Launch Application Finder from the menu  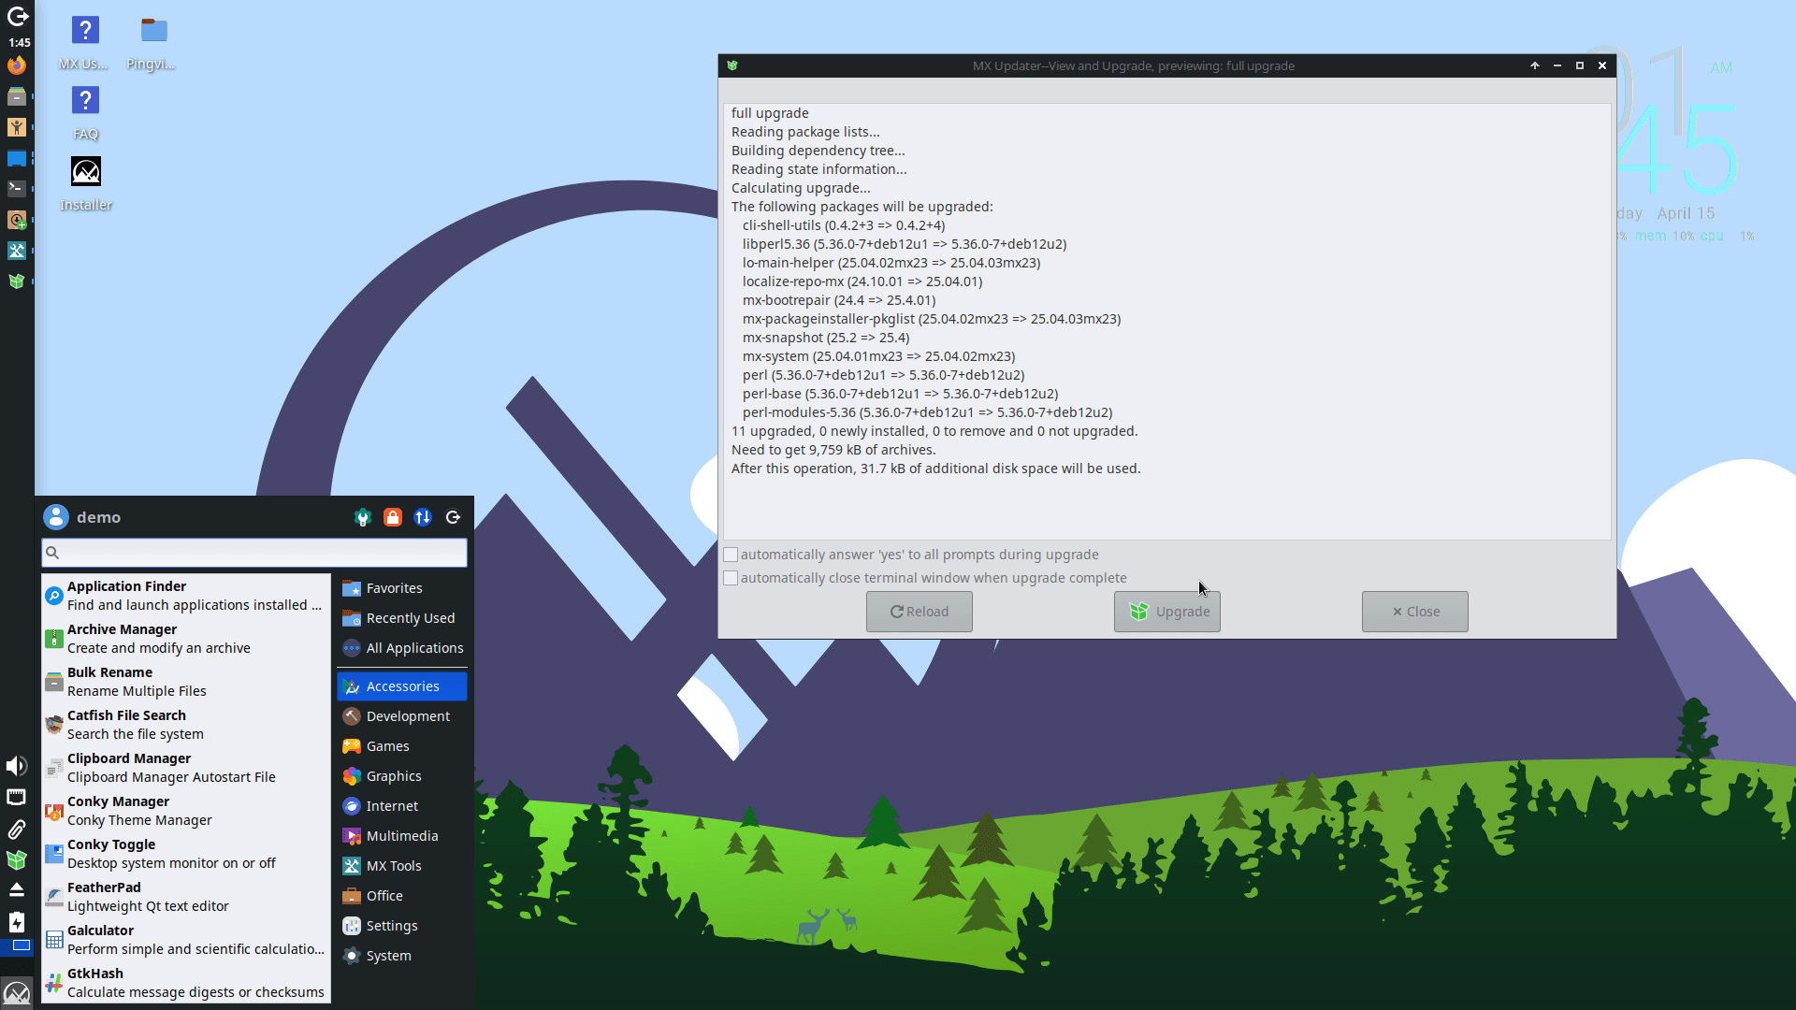(186, 596)
